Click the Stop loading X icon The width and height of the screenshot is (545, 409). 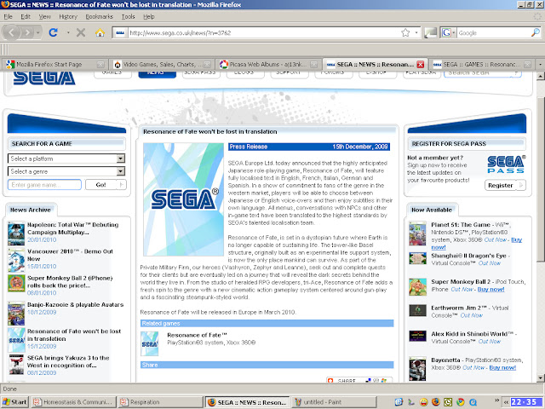point(81,32)
